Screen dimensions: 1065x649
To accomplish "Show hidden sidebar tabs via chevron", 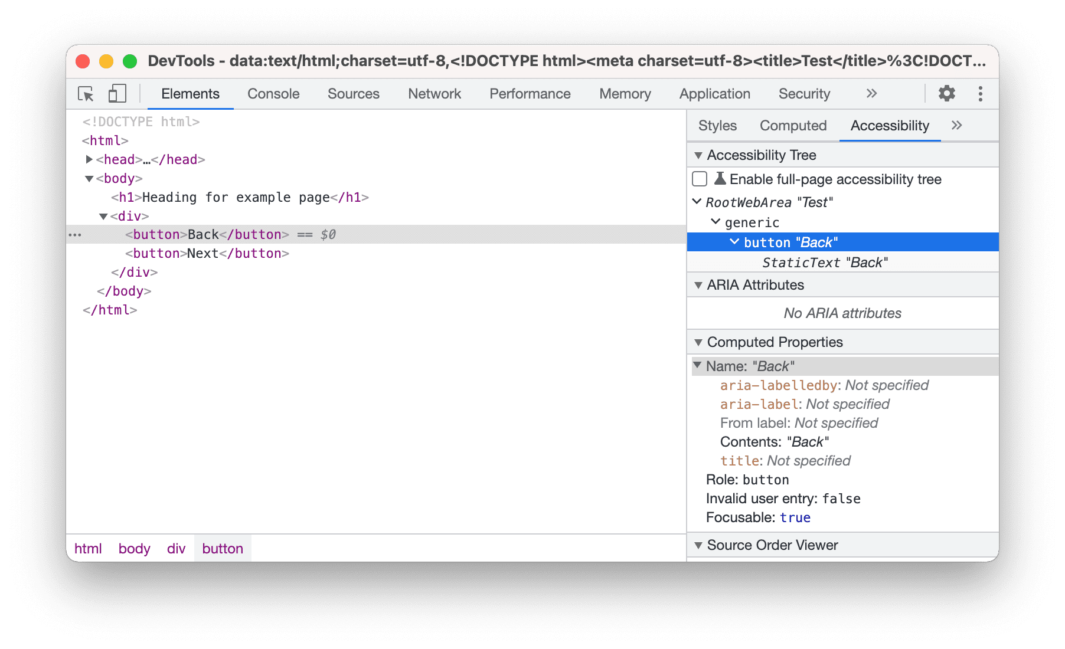I will 956,125.
